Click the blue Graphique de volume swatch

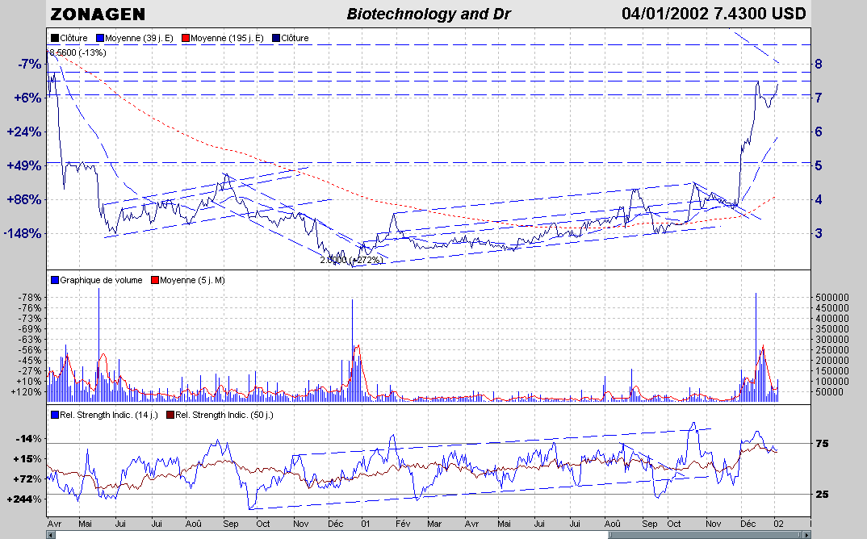tap(55, 280)
